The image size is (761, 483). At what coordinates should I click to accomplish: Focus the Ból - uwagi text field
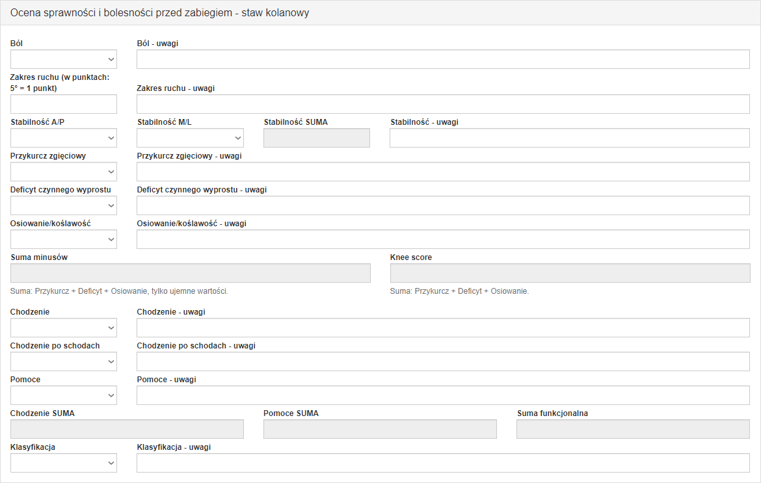tap(442, 59)
